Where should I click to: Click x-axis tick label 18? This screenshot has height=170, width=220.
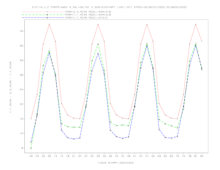[67, 156]
